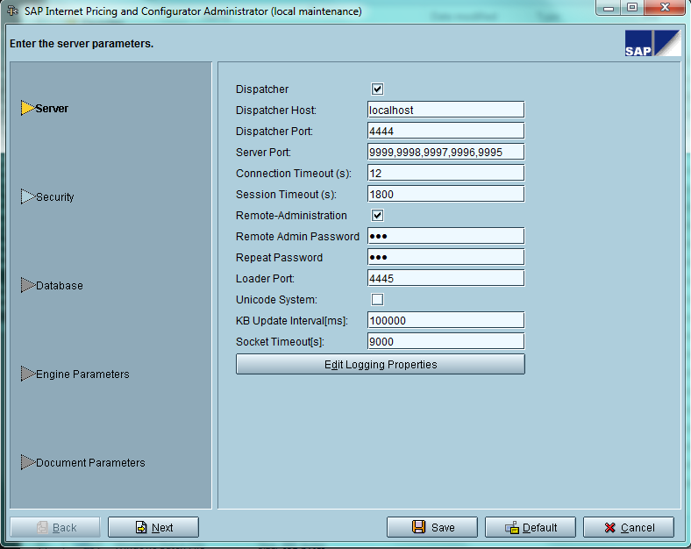Focus the Session Timeout field

pyautogui.click(x=445, y=195)
